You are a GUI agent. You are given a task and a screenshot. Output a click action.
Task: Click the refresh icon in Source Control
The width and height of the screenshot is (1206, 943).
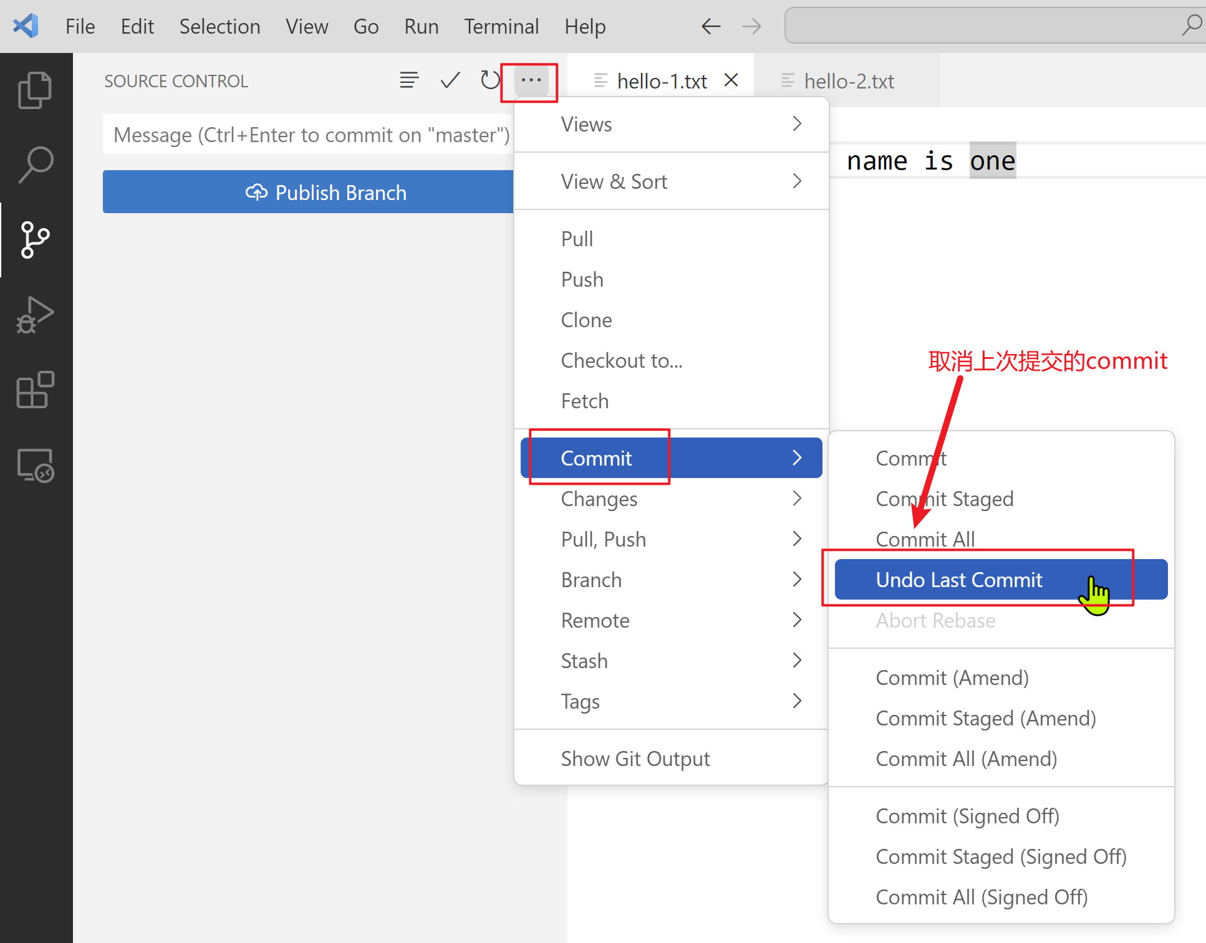(490, 80)
